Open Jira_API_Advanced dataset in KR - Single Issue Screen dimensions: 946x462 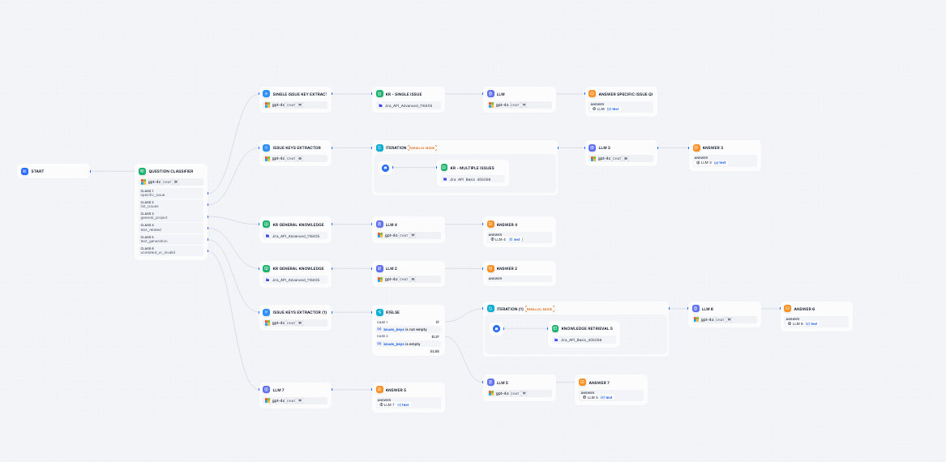click(409, 105)
